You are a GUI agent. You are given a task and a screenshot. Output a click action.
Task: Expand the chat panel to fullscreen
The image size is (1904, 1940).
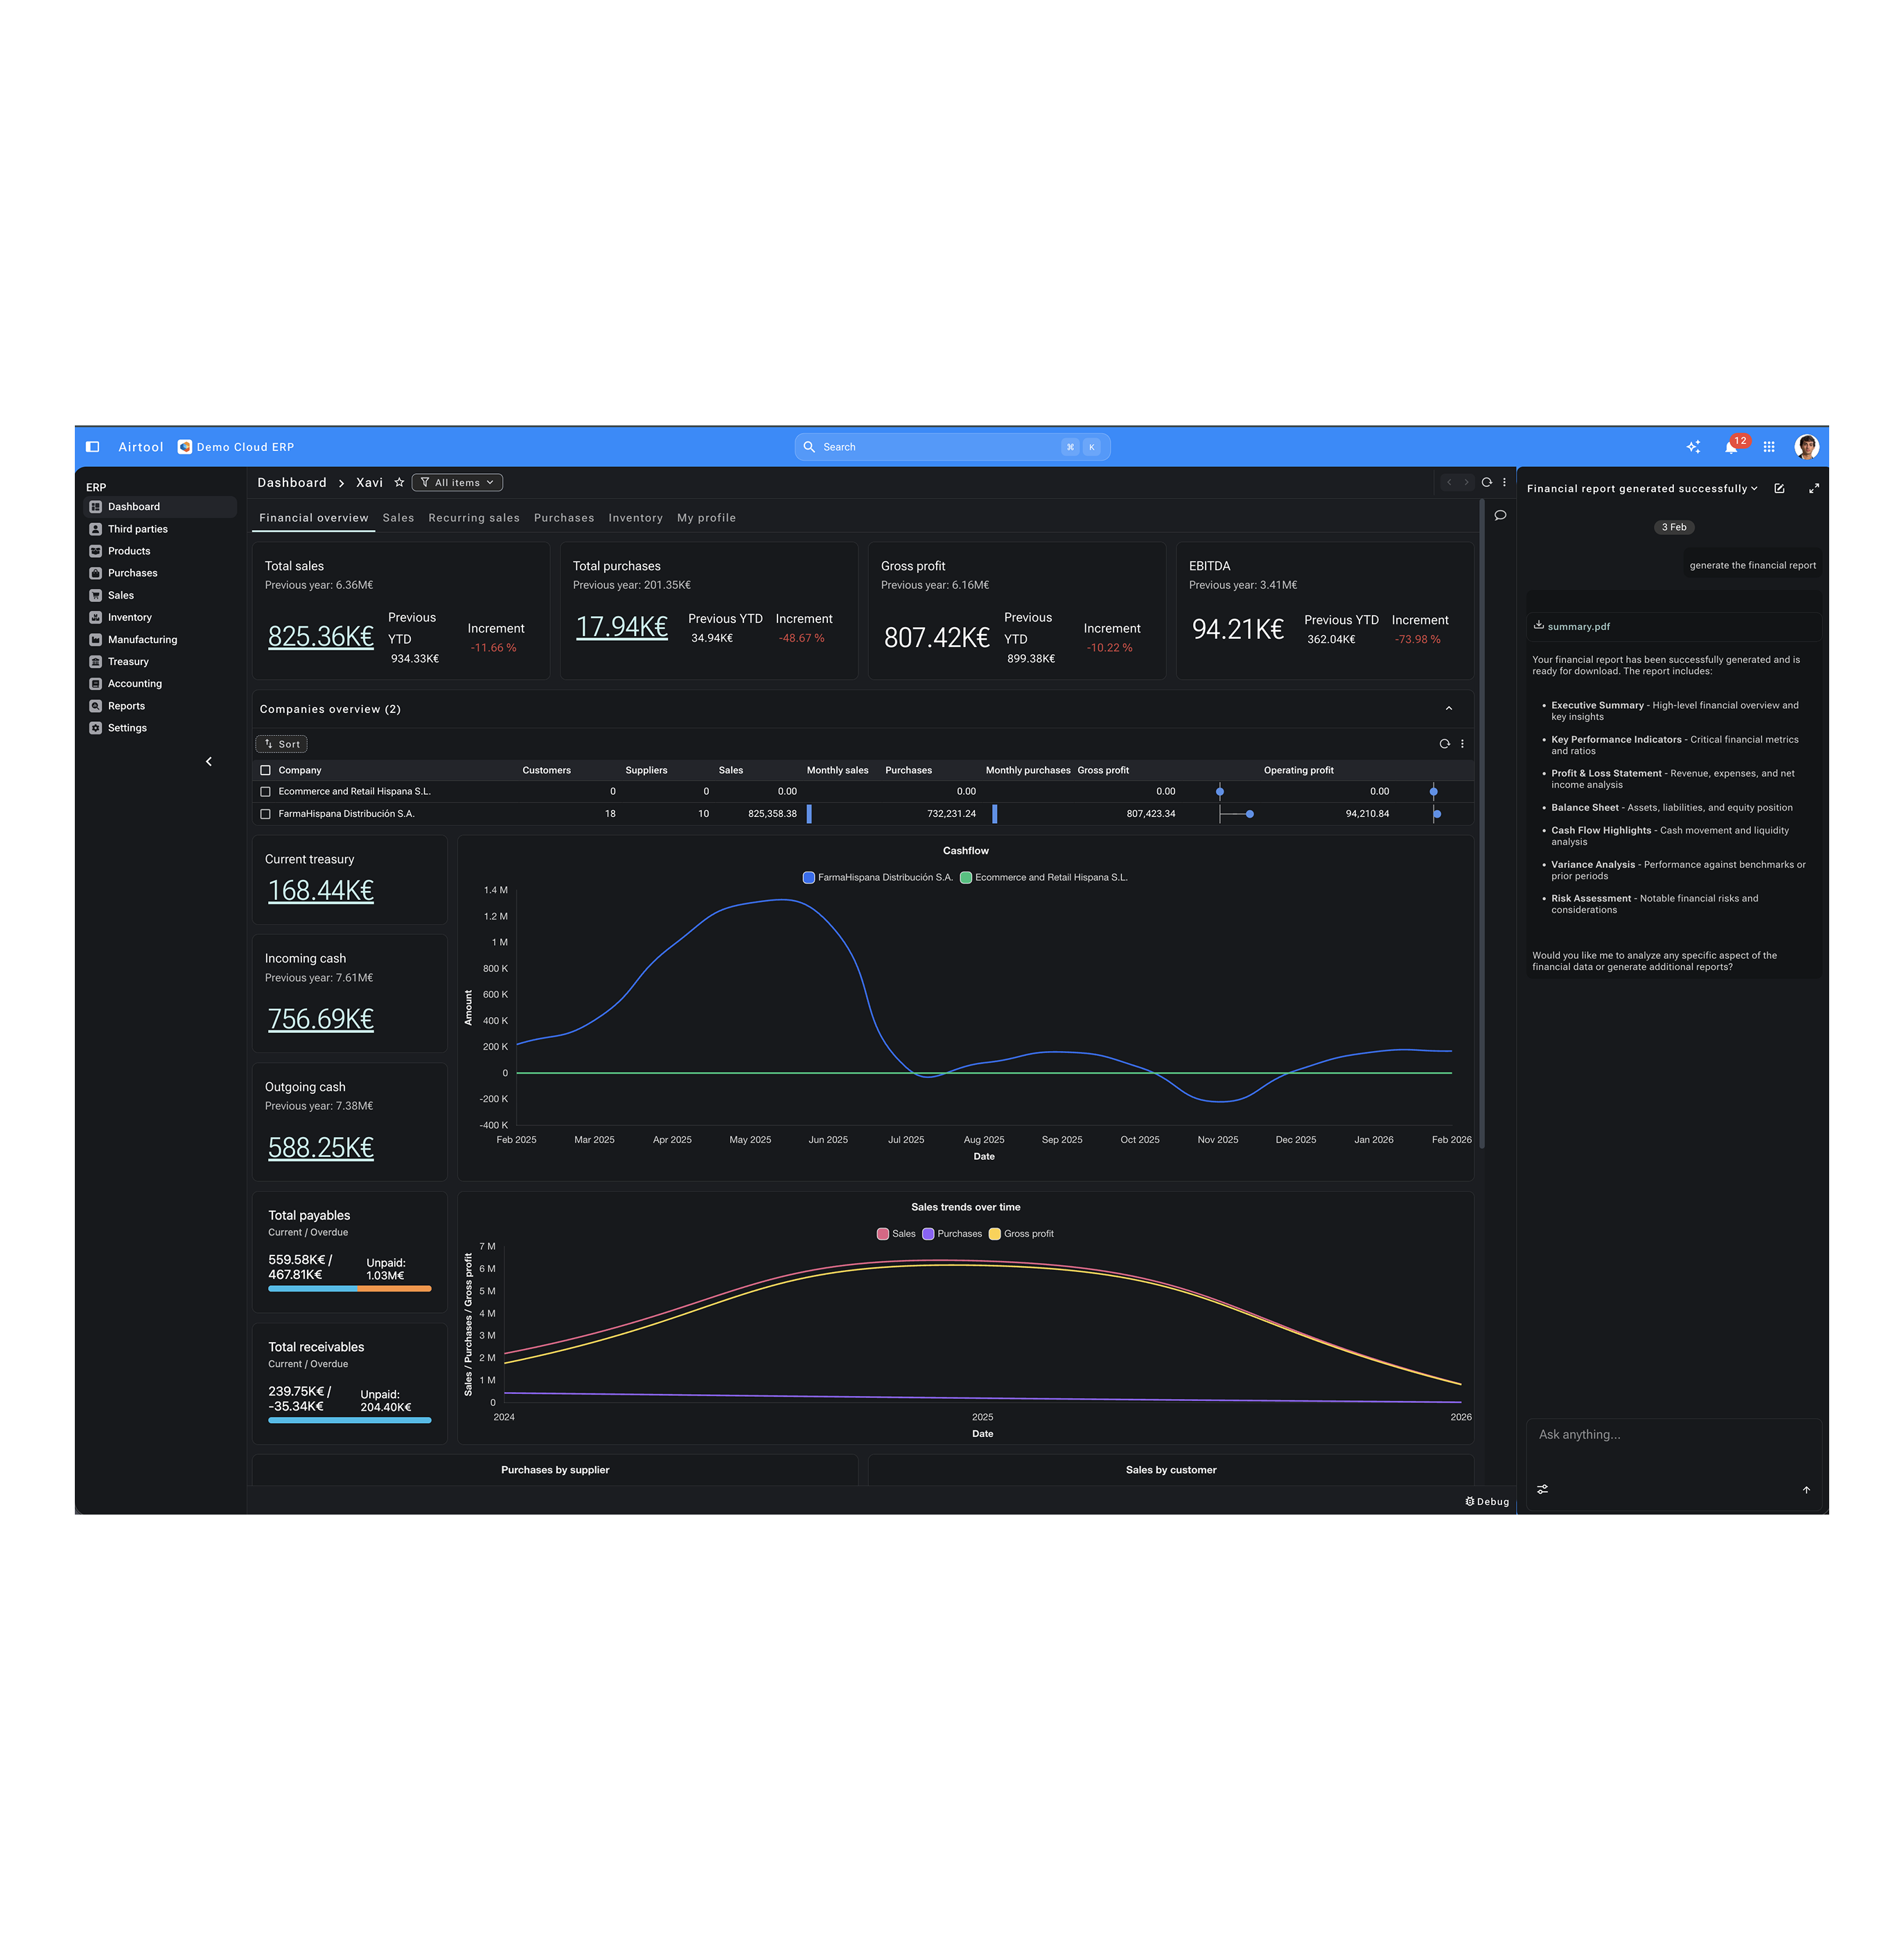[x=1813, y=489]
